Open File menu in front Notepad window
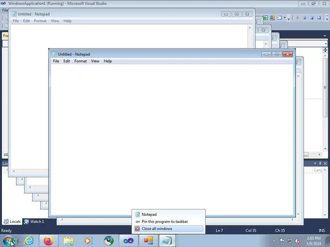Screen dimensions: 330x247 point(56,61)
